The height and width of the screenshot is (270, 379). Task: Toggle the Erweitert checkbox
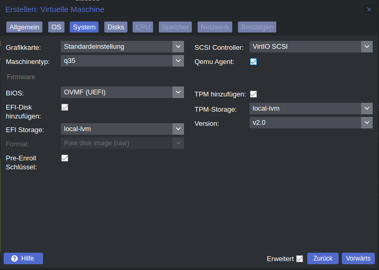pos(299,258)
